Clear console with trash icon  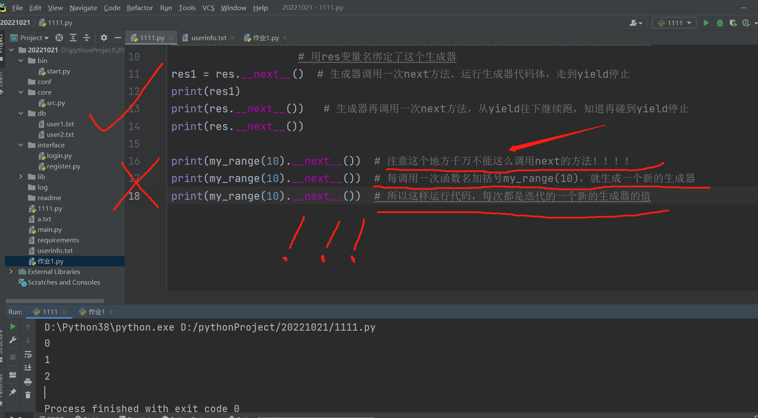[28, 395]
